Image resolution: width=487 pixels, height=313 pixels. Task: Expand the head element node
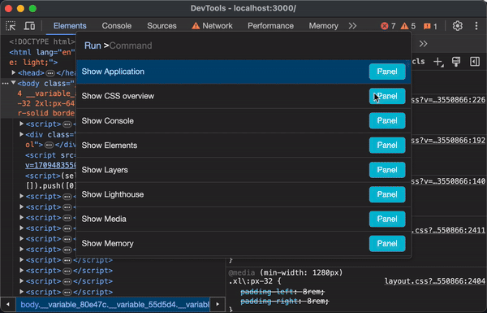coord(14,73)
